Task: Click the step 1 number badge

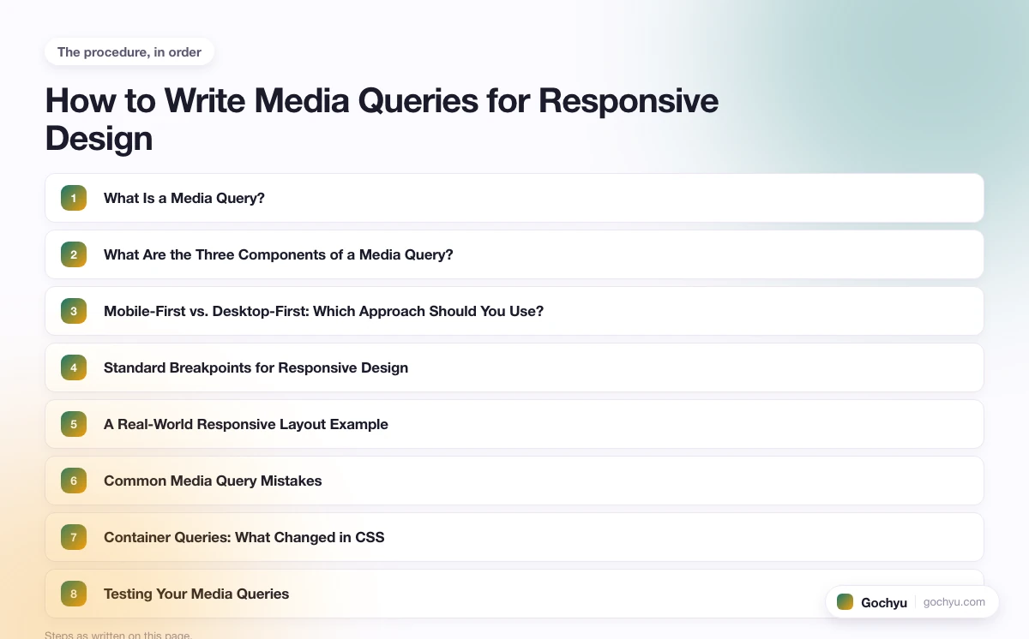Action: click(74, 198)
